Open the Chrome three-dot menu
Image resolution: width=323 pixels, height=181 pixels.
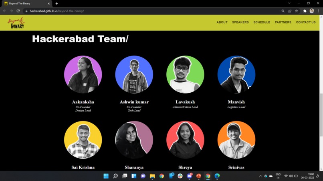click(318, 11)
